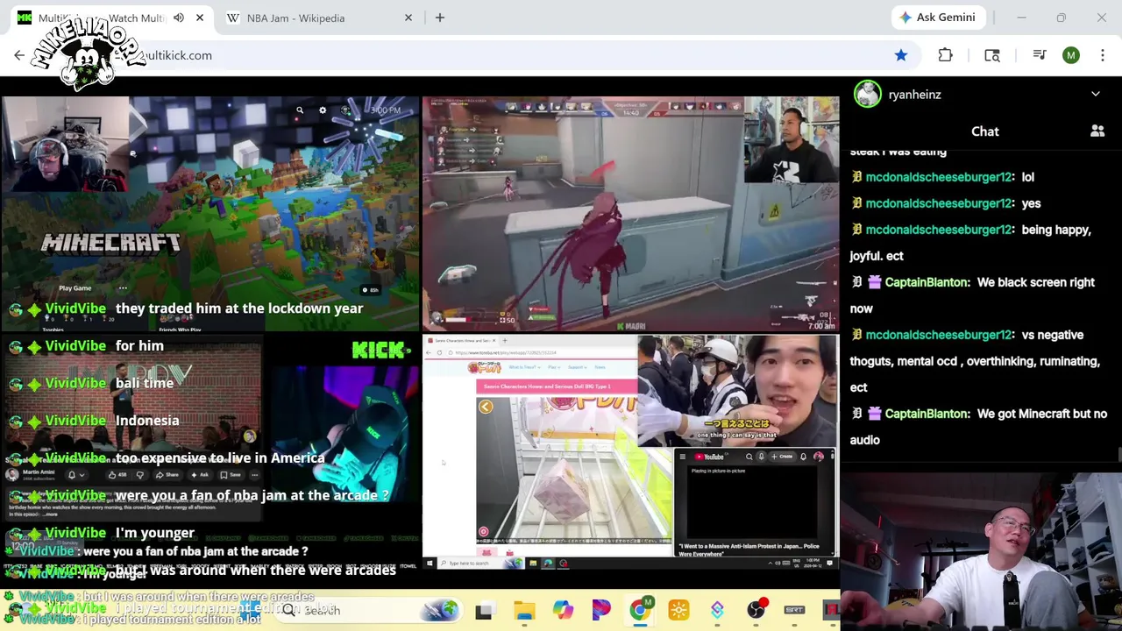Open a new browser tab
Image resolution: width=1122 pixels, height=631 pixels.
pyautogui.click(x=440, y=18)
